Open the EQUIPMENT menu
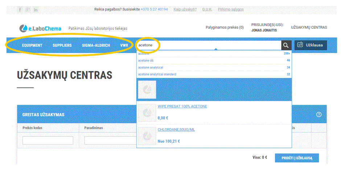 (x=32, y=45)
